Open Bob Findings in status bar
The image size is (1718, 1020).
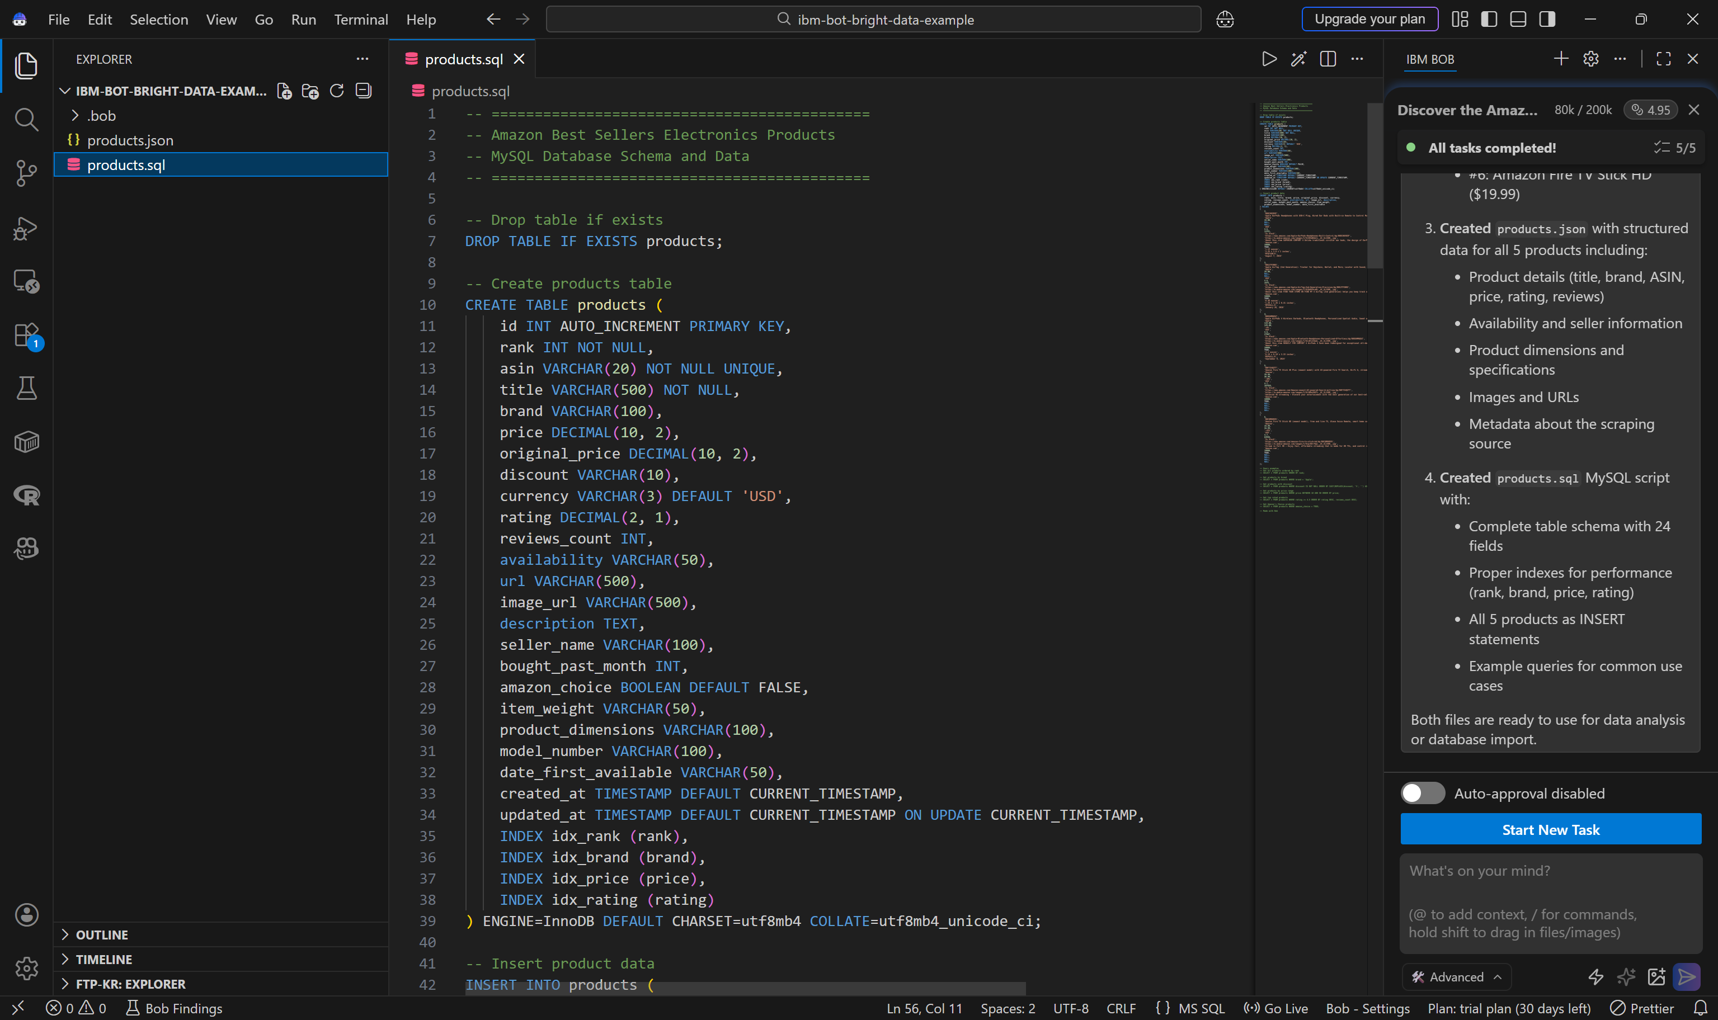click(x=175, y=1008)
